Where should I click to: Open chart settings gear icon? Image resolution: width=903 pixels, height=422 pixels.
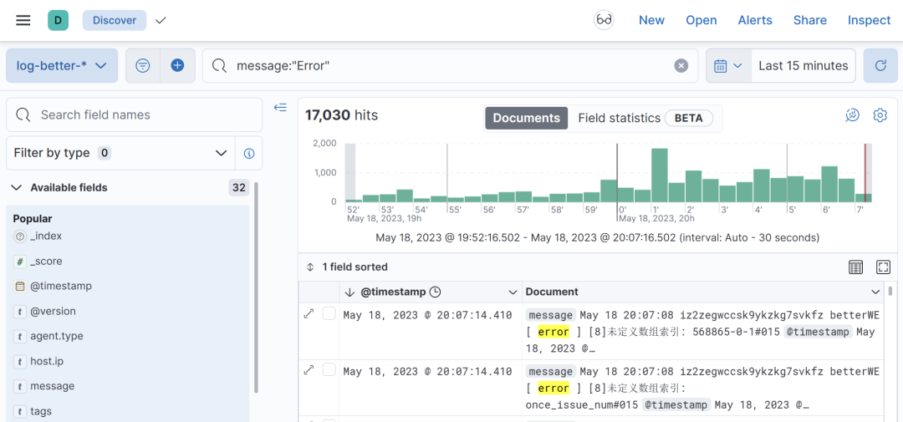click(x=880, y=115)
